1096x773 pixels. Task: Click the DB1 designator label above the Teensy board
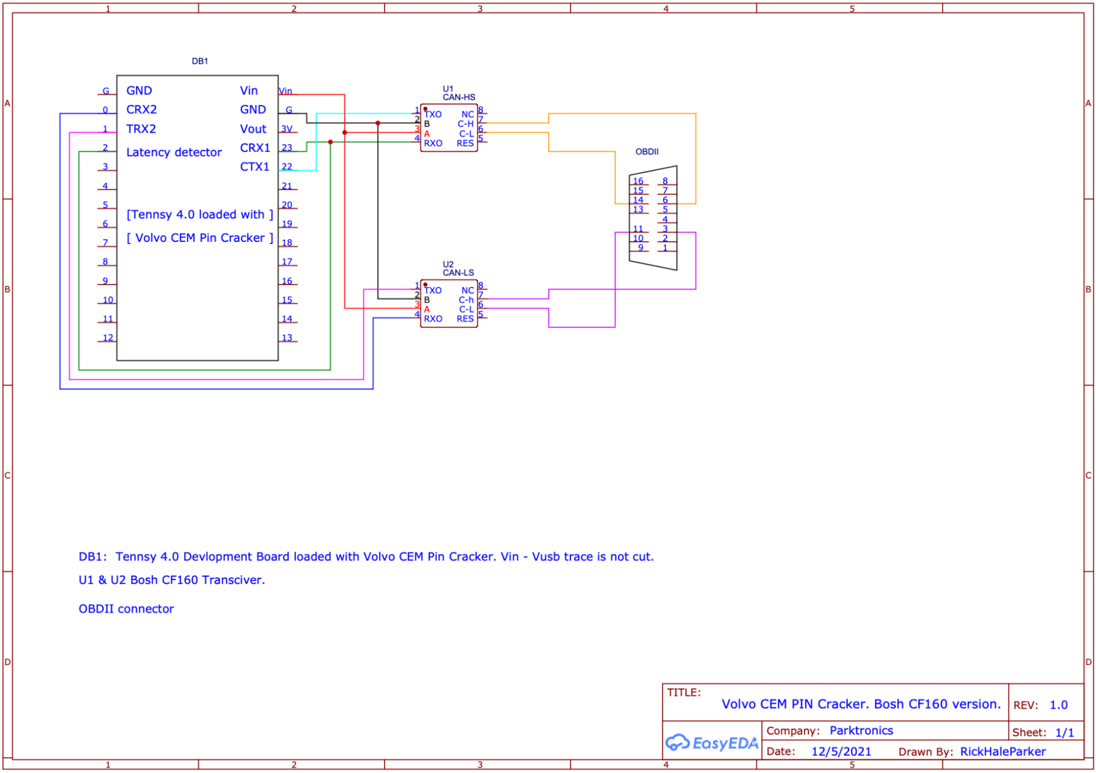click(x=200, y=61)
